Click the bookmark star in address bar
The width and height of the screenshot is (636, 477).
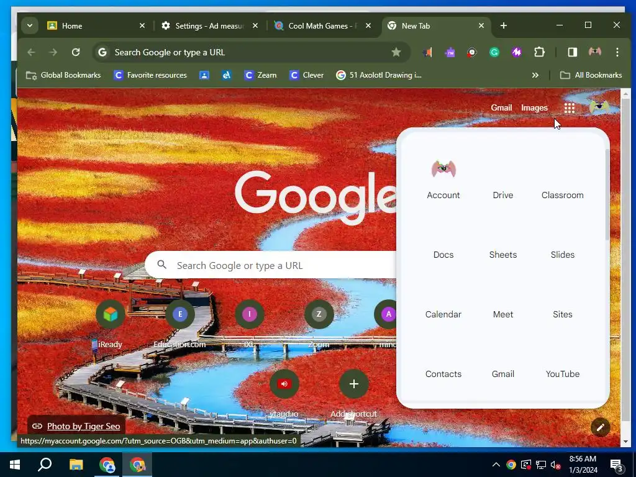(396, 52)
